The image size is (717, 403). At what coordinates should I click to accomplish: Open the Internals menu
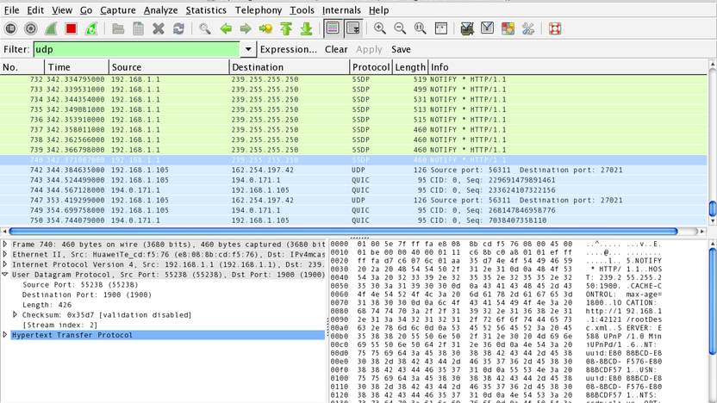coord(341,10)
